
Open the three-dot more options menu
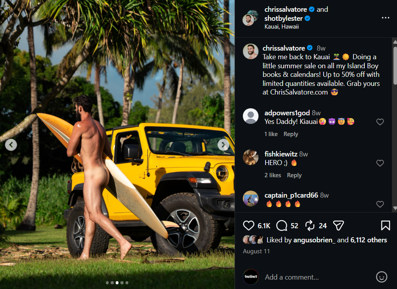pos(385,18)
